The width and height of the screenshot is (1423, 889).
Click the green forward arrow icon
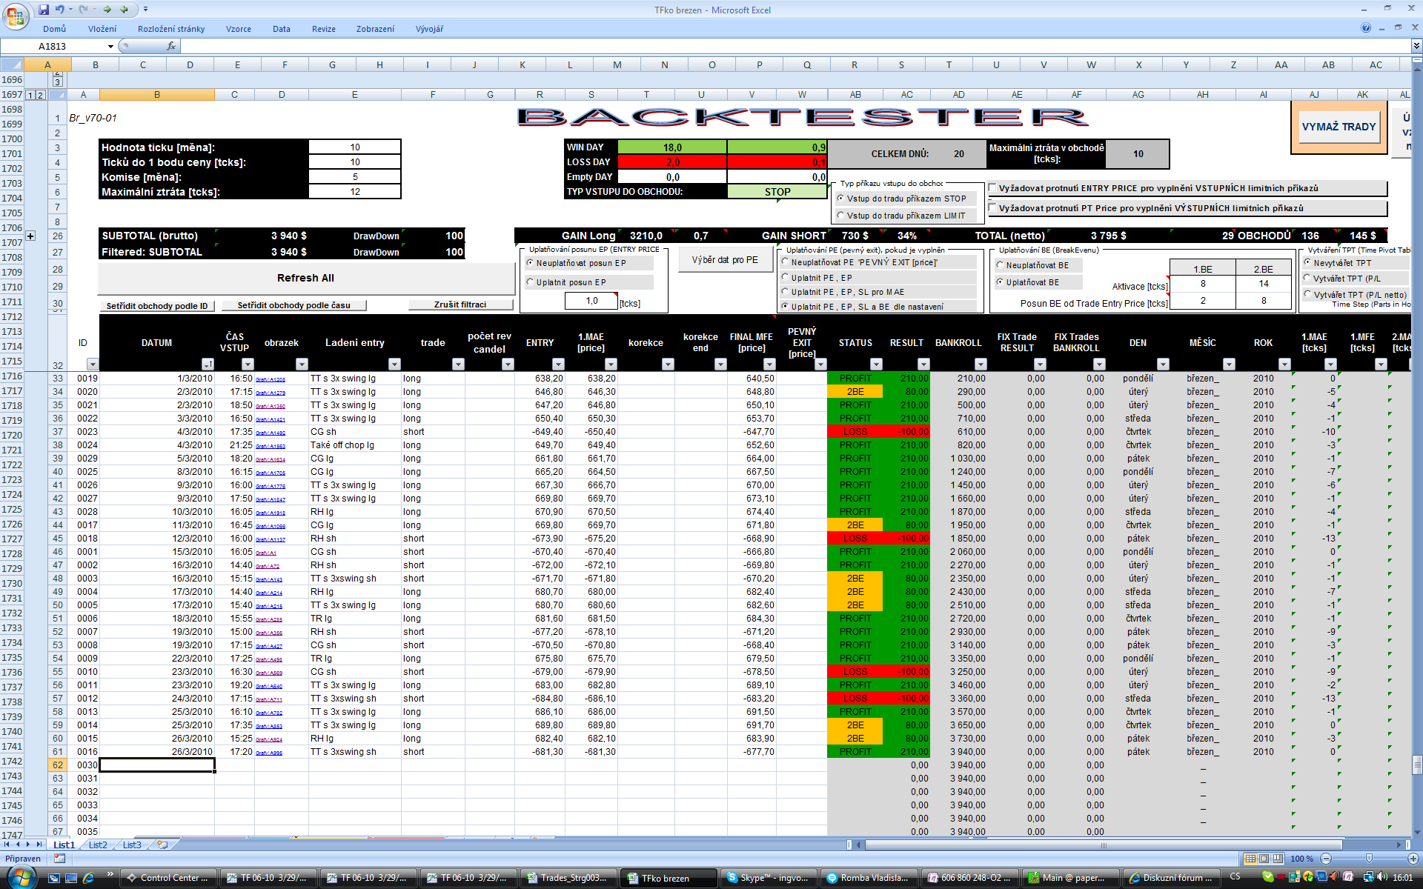107,10
